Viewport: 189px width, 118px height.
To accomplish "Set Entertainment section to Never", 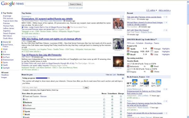I will (x=104, y=109).
